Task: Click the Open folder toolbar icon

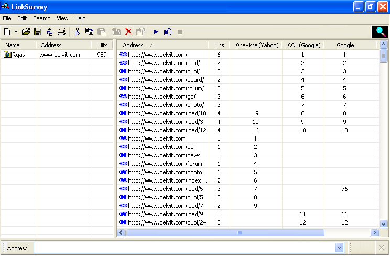Action: pyautogui.click(x=26, y=31)
